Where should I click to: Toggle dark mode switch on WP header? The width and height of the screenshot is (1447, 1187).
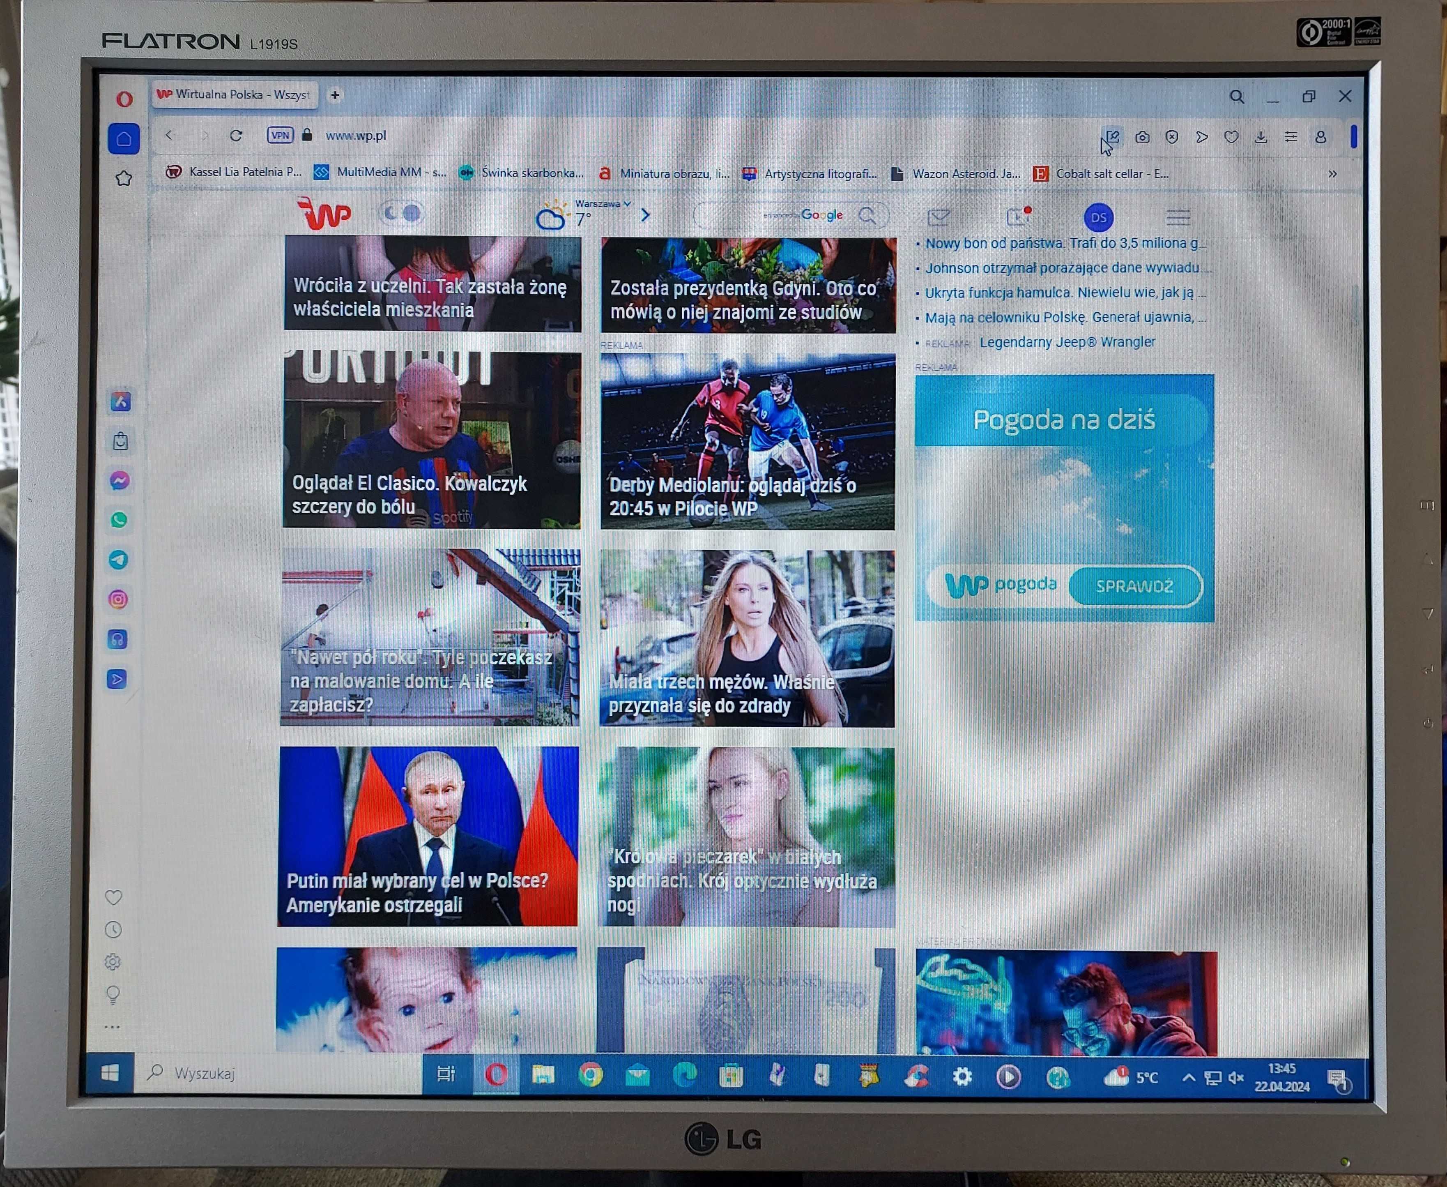point(401,213)
